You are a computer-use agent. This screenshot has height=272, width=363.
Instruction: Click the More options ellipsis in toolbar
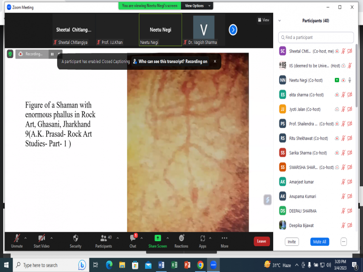[x=224, y=238]
